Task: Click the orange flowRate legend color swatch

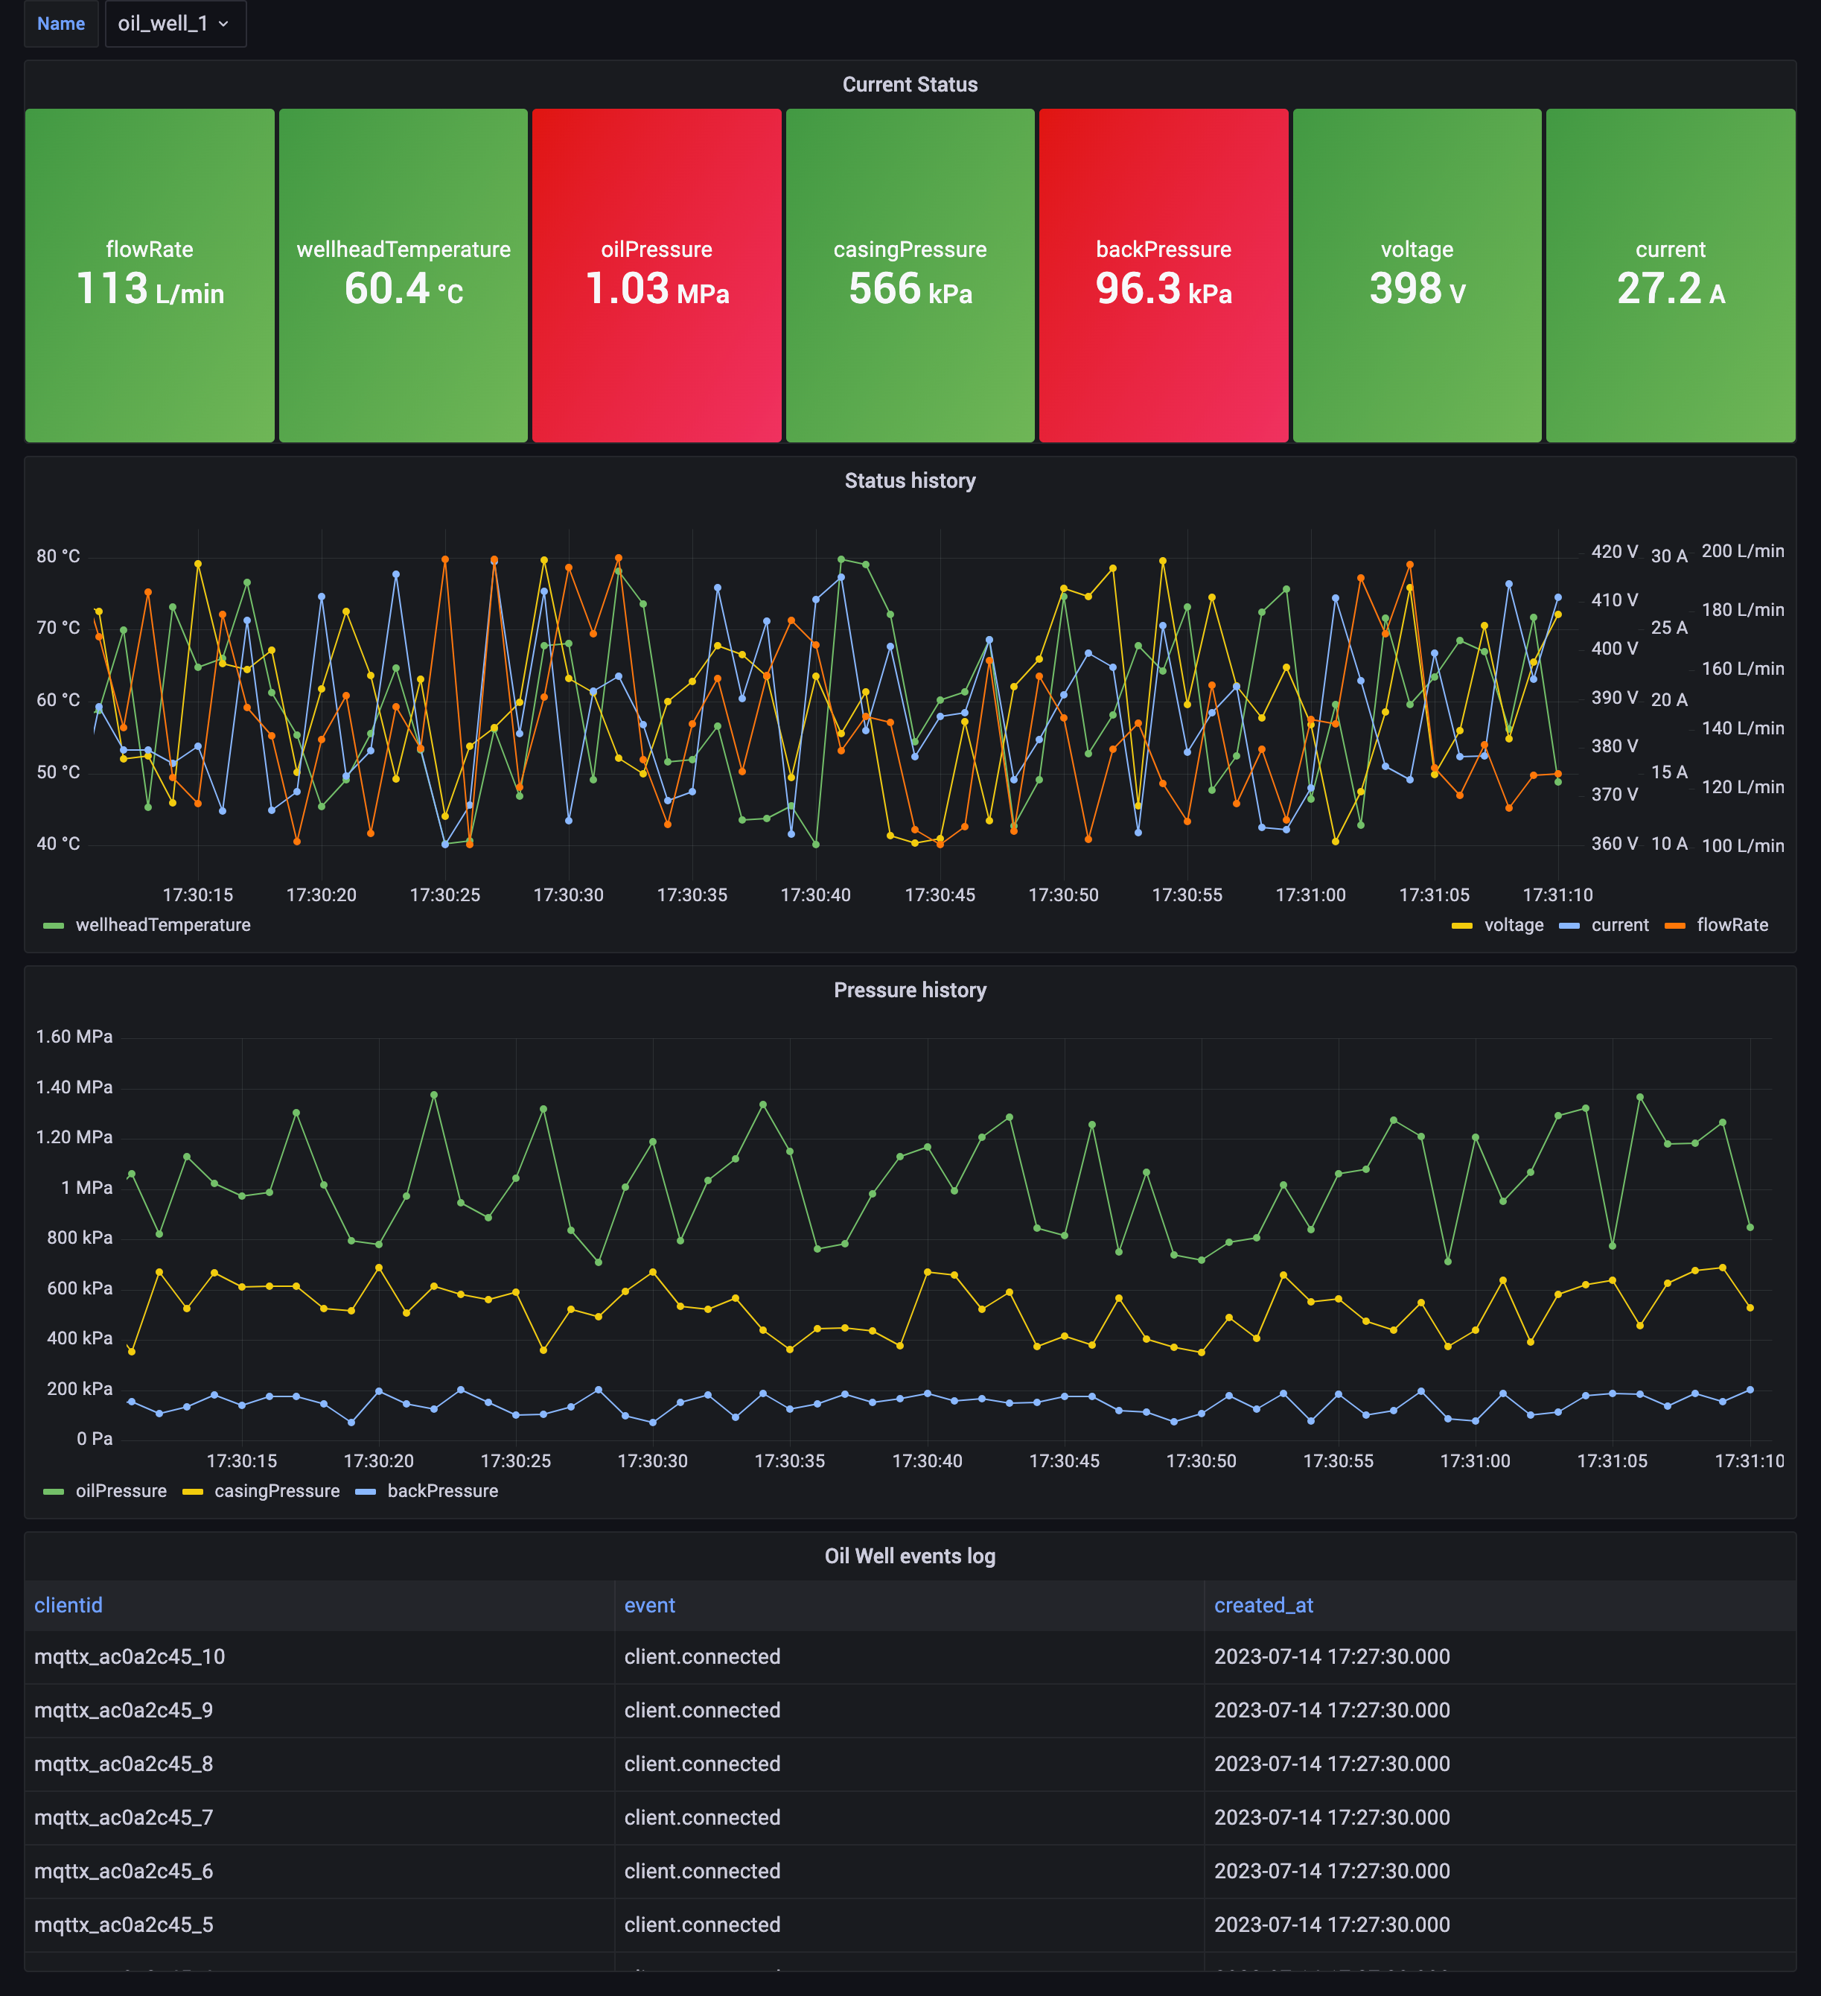Action: 1674,926
